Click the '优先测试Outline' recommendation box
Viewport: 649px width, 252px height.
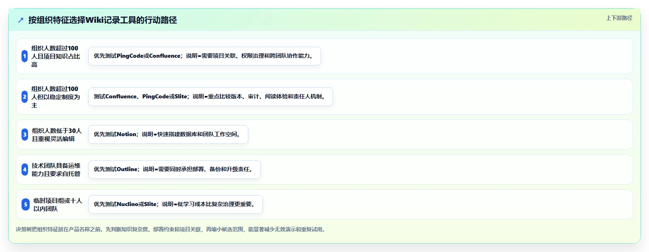click(x=174, y=169)
